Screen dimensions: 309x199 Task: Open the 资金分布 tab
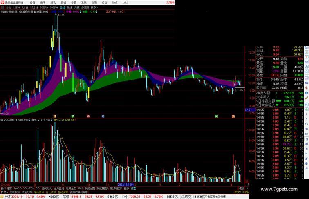(27, 192)
